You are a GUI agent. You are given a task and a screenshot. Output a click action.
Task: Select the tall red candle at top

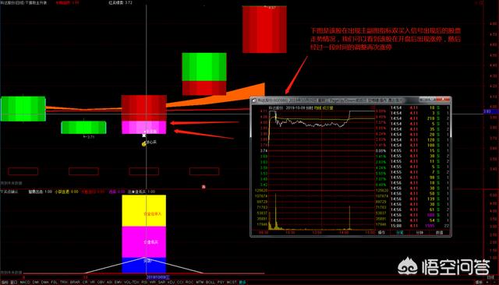264,30
